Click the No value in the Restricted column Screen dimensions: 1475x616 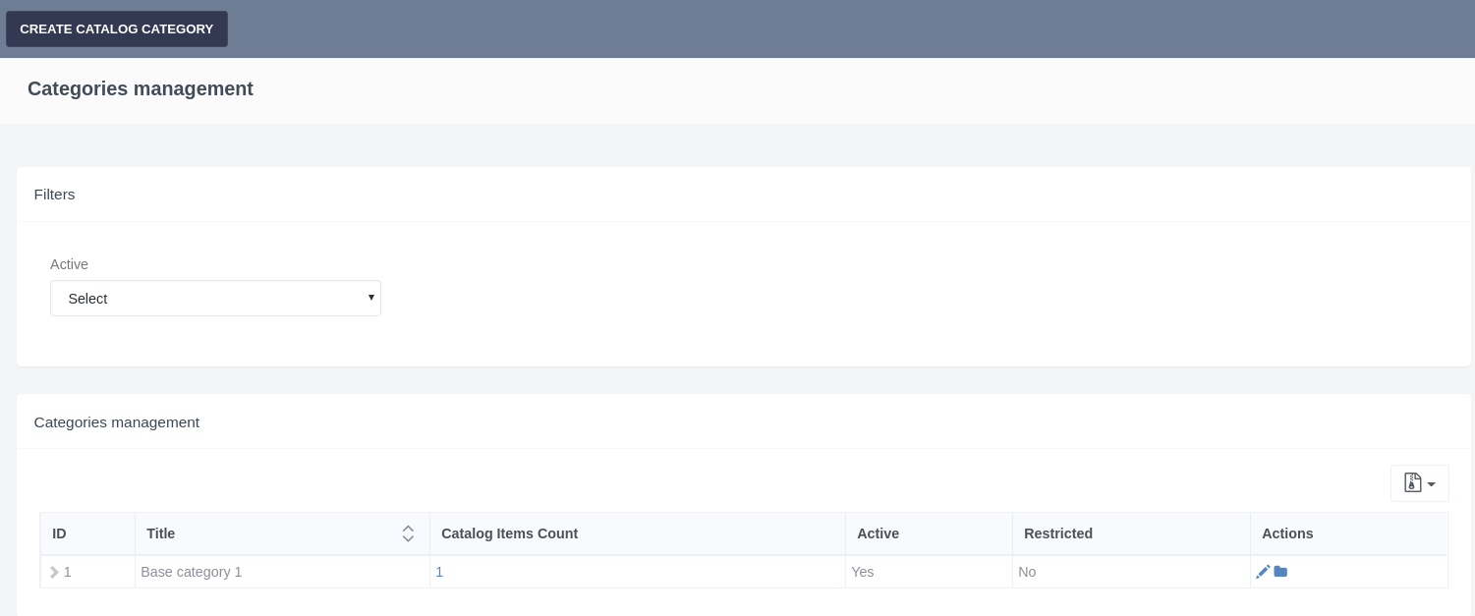pos(1027,572)
